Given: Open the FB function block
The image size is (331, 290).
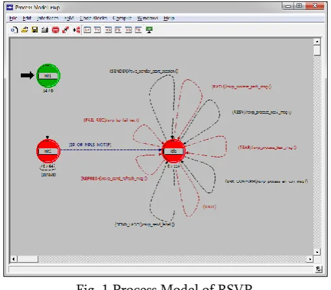Looking at the screenshot, I should point(118,30).
